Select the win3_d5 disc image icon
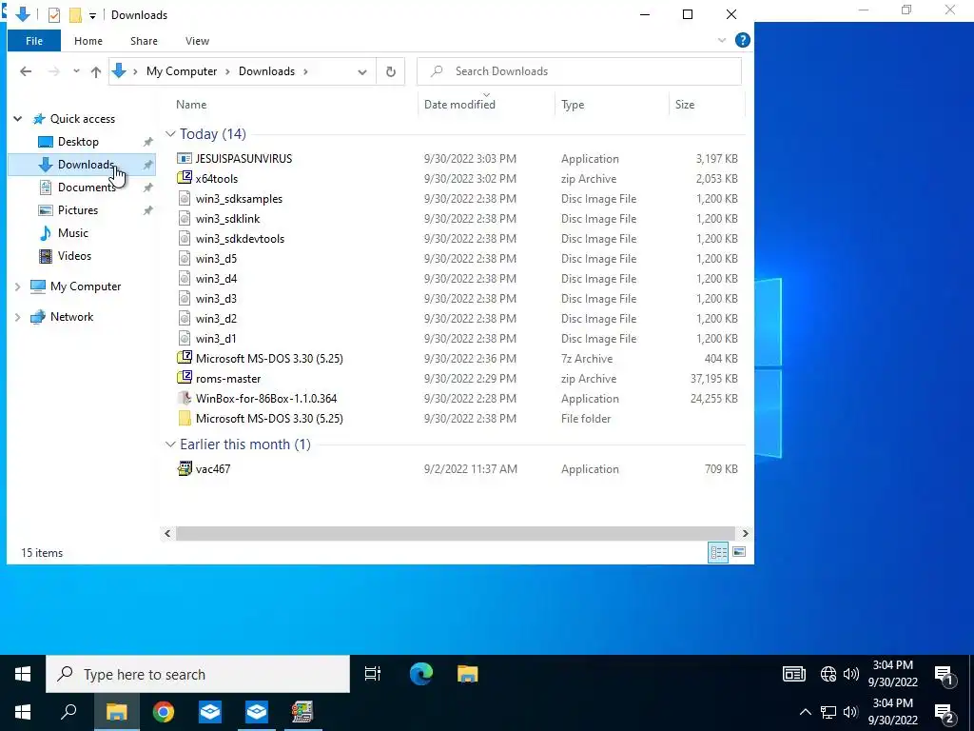 point(184,259)
